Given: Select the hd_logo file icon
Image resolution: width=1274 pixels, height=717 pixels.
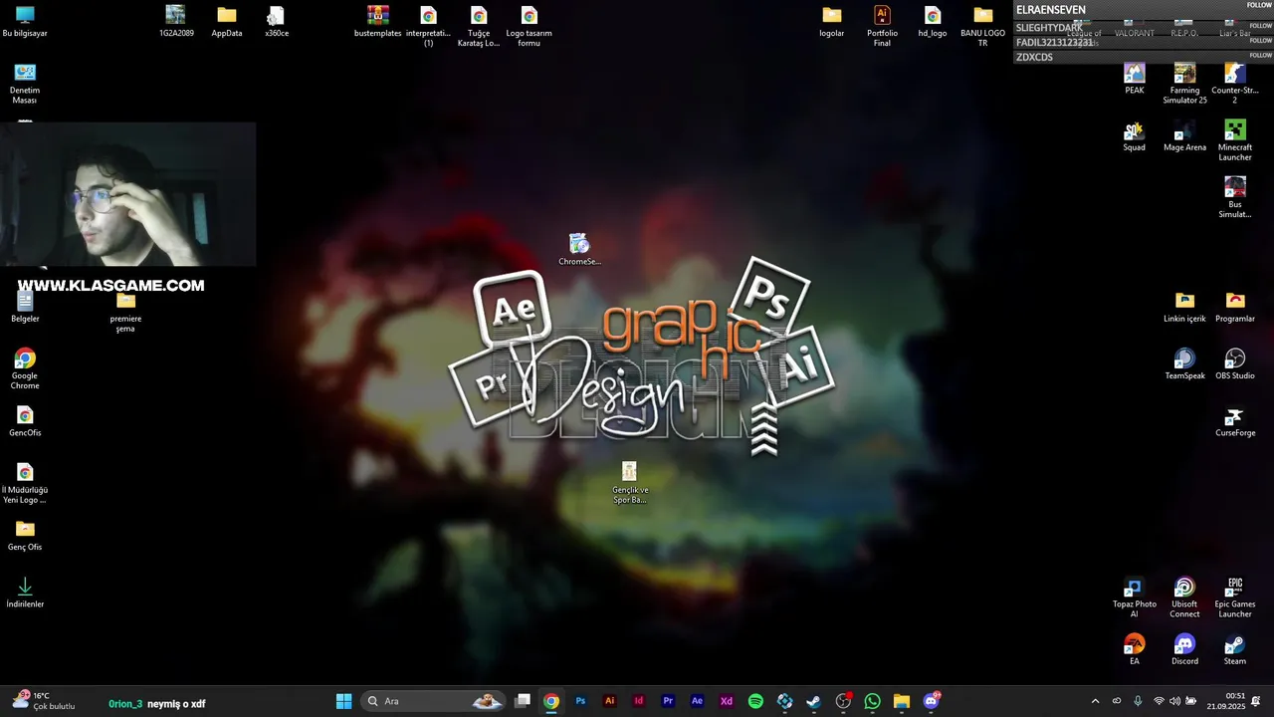Looking at the screenshot, I should tap(933, 21).
